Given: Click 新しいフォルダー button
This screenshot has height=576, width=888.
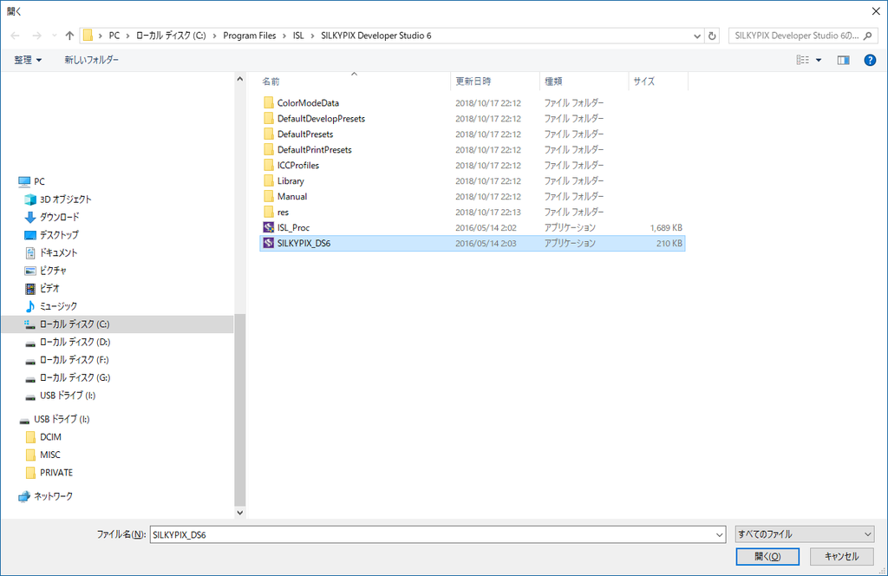Looking at the screenshot, I should [x=91, y=60].
